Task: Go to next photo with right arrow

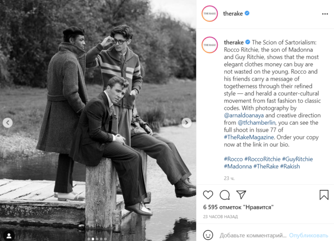Action: (x=186, y=123)
